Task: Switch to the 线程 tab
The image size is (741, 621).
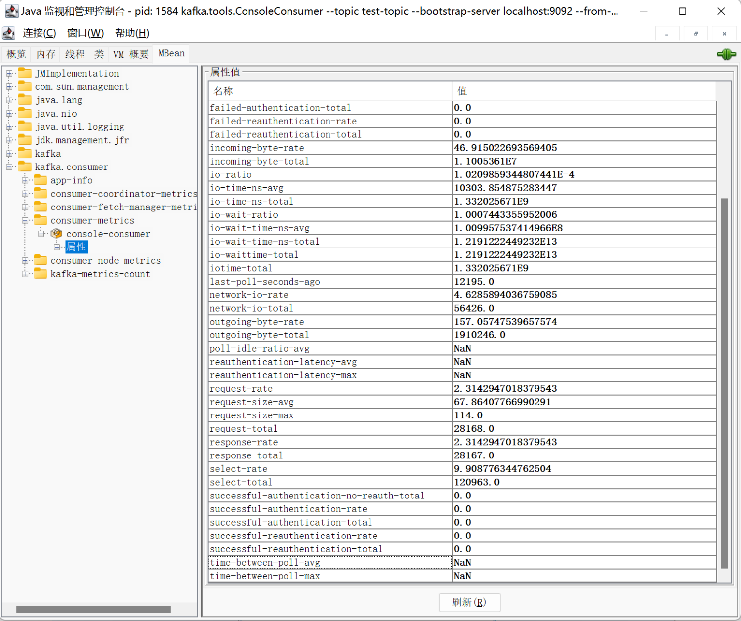Action: (75, 54)
